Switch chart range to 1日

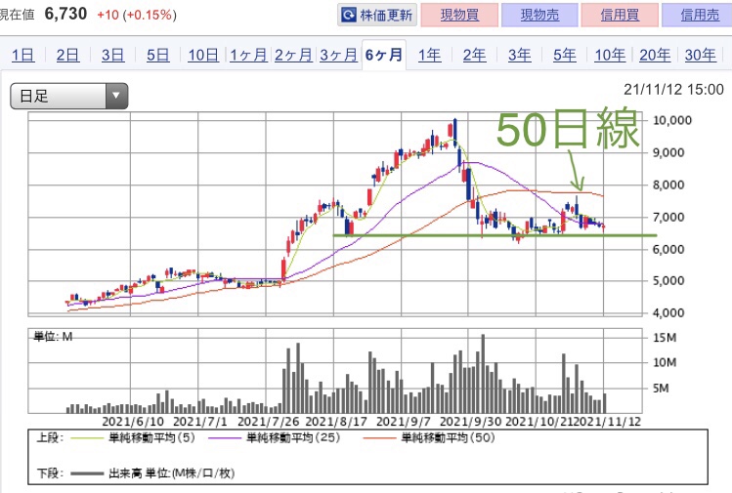point(22,55)
